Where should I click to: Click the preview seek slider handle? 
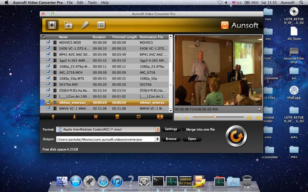(x=215, y=117)
